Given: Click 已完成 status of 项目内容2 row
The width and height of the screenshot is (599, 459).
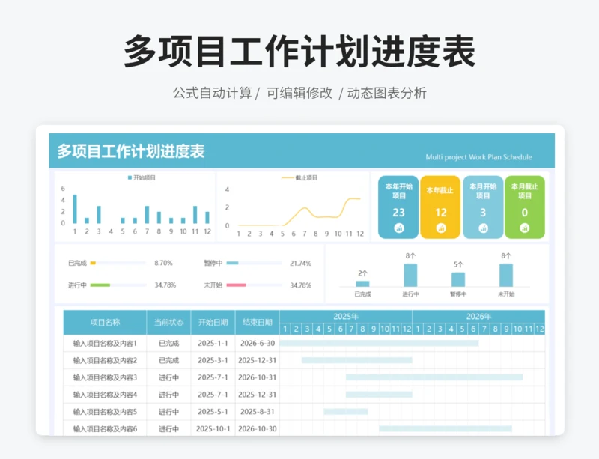Looking at the screenshot, I should (168, 360).
